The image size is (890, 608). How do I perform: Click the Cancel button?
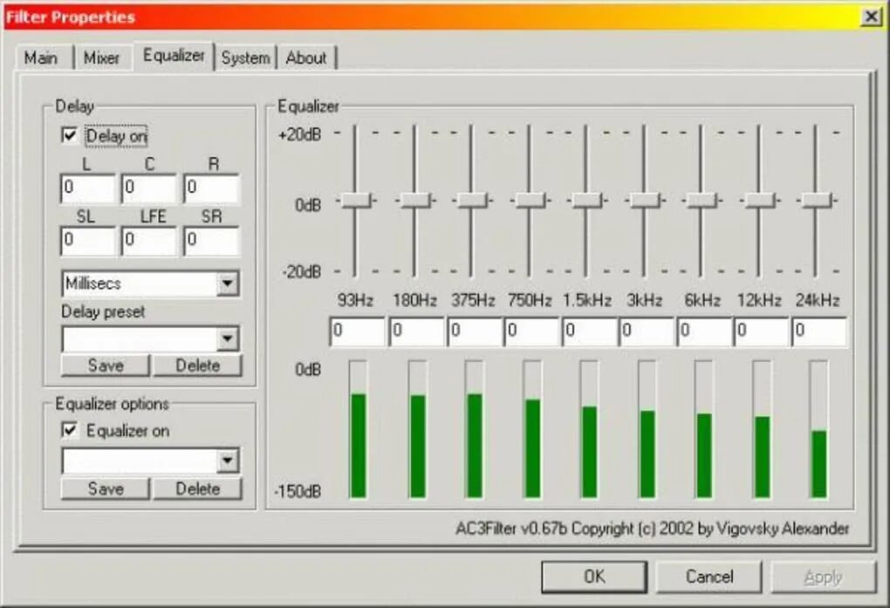tap(709, 577)
